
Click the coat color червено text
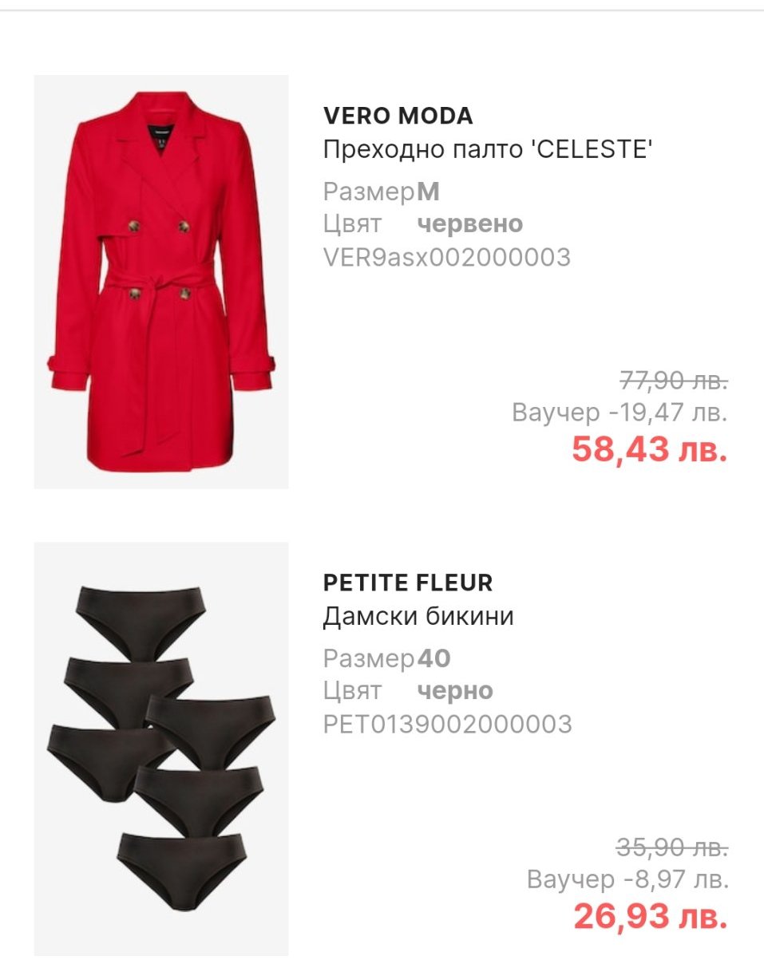[470, 224]
